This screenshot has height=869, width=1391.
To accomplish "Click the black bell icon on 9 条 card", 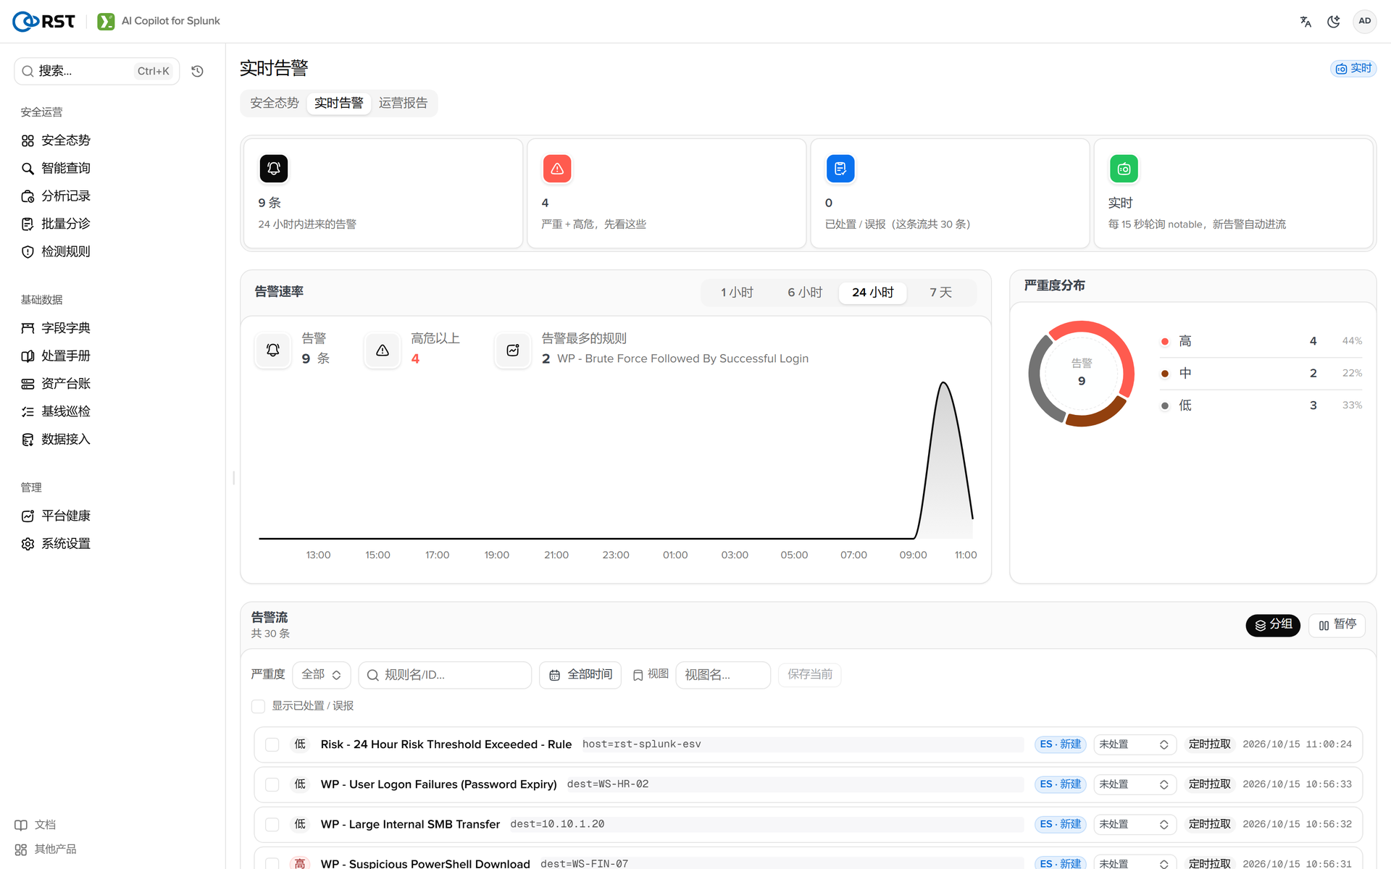I will [274, 169].
